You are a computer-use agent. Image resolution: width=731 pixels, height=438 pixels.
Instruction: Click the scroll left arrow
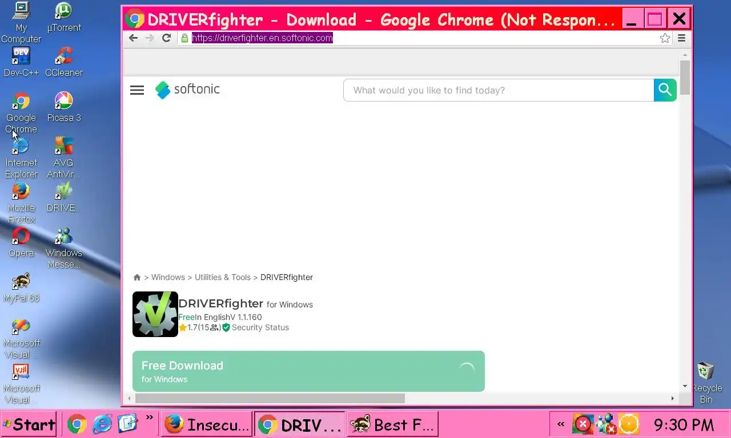(130, 398)
